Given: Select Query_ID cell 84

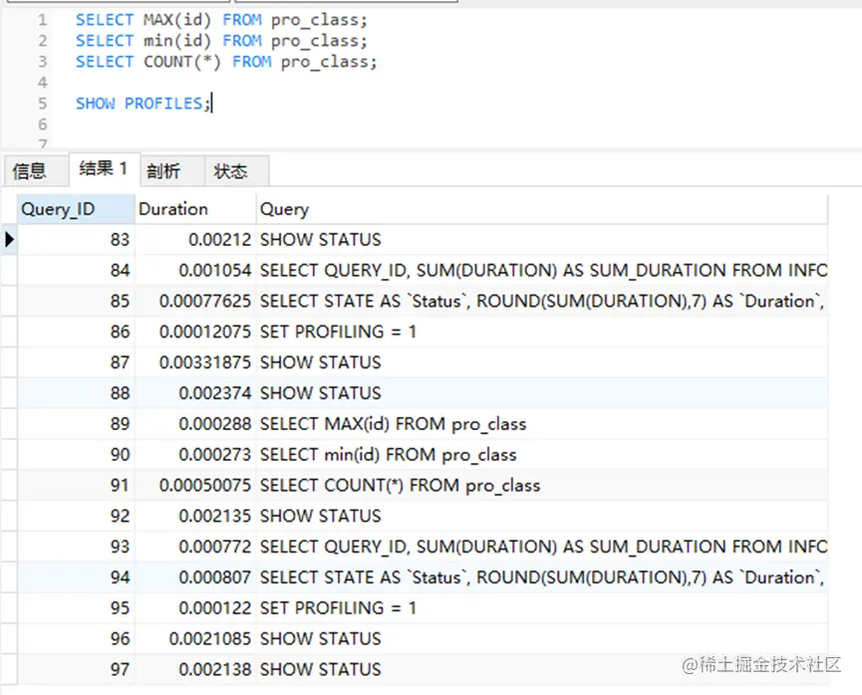Looking at the screenshot, I should point(76,270).
